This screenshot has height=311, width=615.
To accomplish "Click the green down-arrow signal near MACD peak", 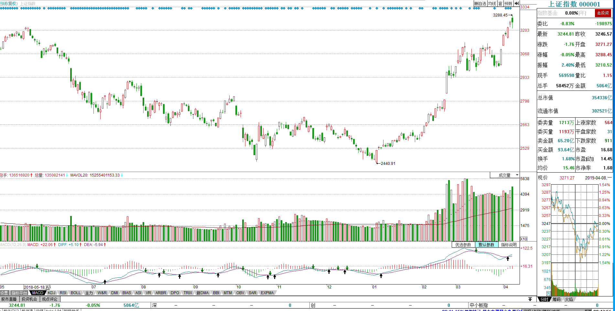I will (476, 251).
